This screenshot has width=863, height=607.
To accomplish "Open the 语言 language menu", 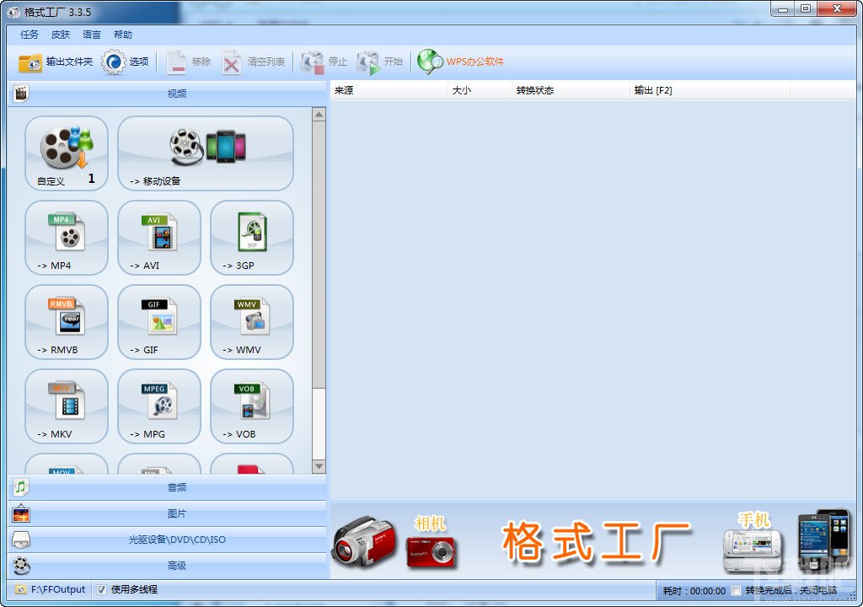I will pos(91,35).
